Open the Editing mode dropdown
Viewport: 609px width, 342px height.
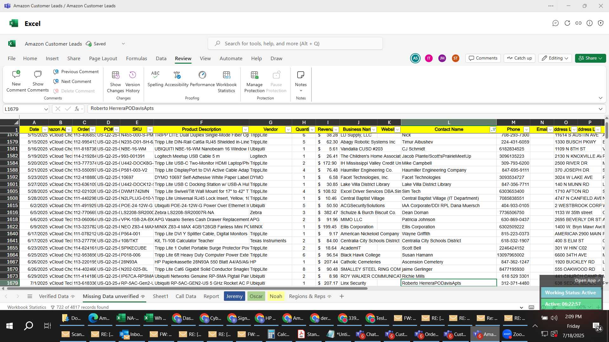(x=555, y=58)
